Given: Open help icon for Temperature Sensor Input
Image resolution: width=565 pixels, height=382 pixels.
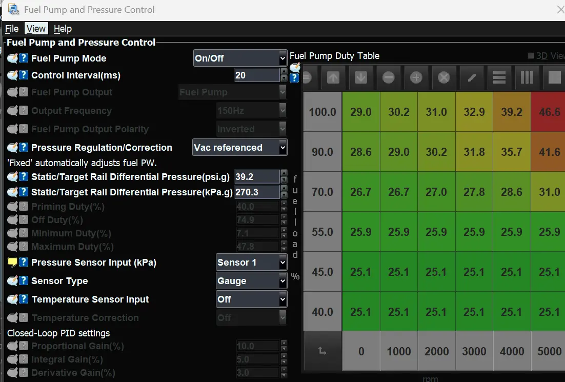Looking at the screenshot, I should click(x=24, y=299).
